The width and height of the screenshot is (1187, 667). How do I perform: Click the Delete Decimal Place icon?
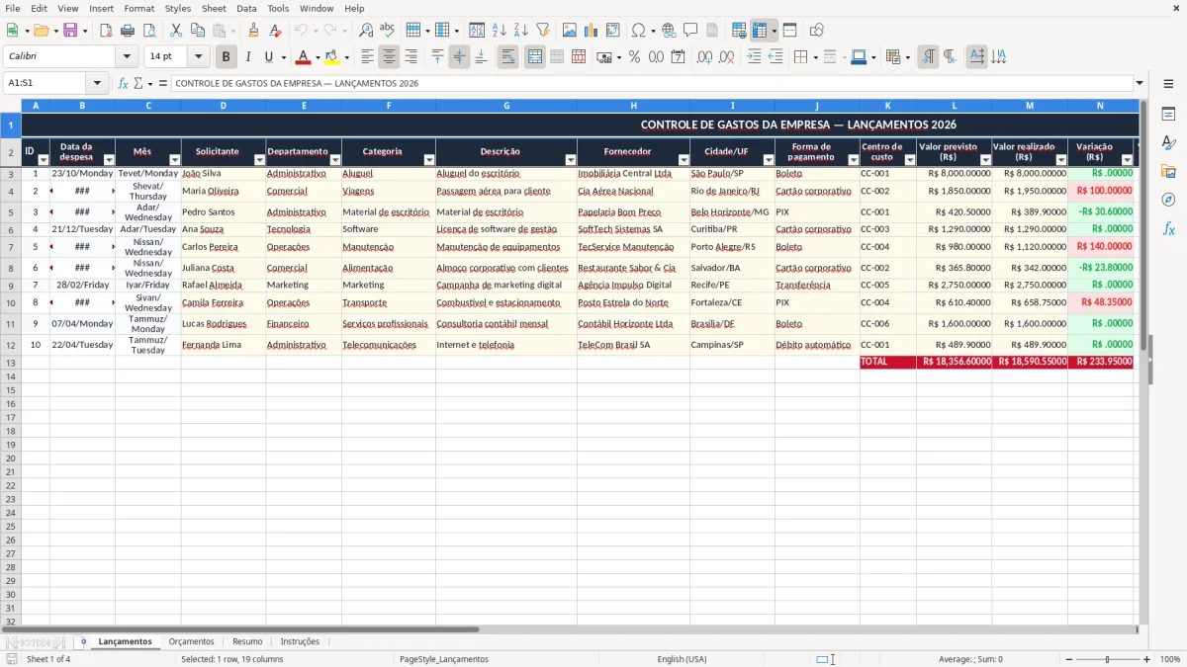pos(727,57)
